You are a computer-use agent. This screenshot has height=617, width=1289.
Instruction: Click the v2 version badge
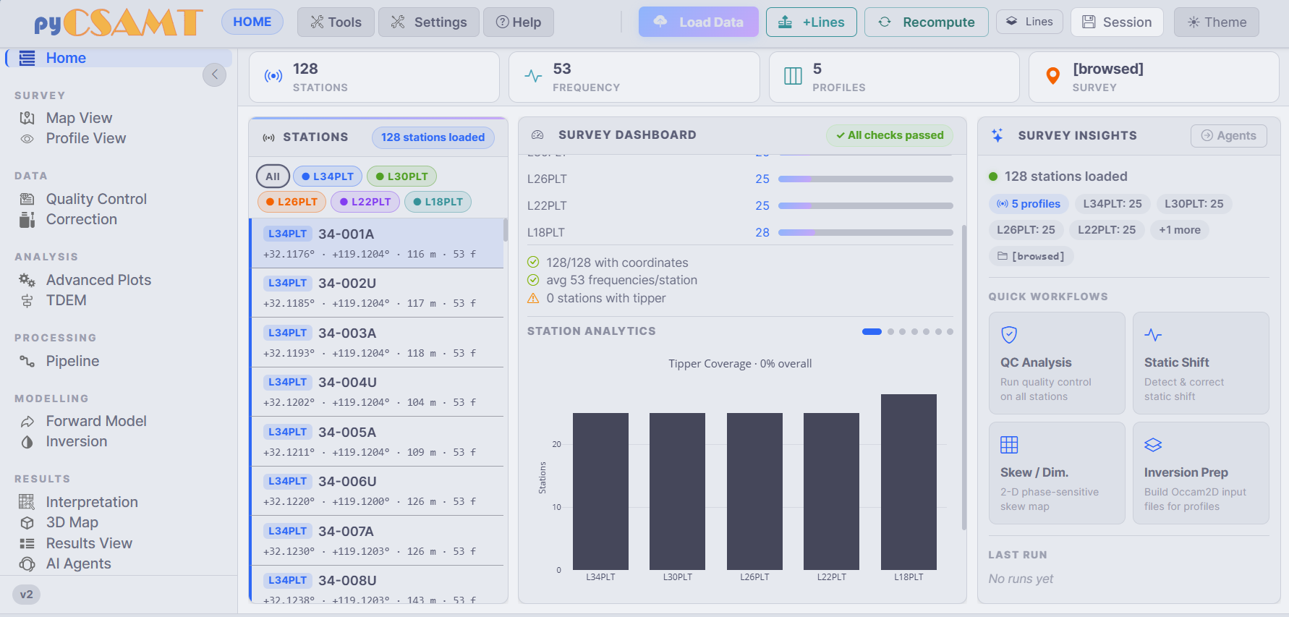point(27,595)
